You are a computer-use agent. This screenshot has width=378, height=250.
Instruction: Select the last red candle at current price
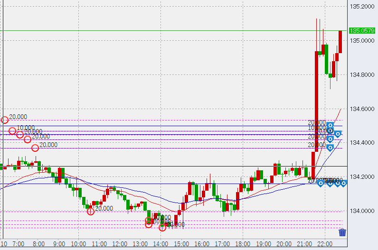click(340, 42)
